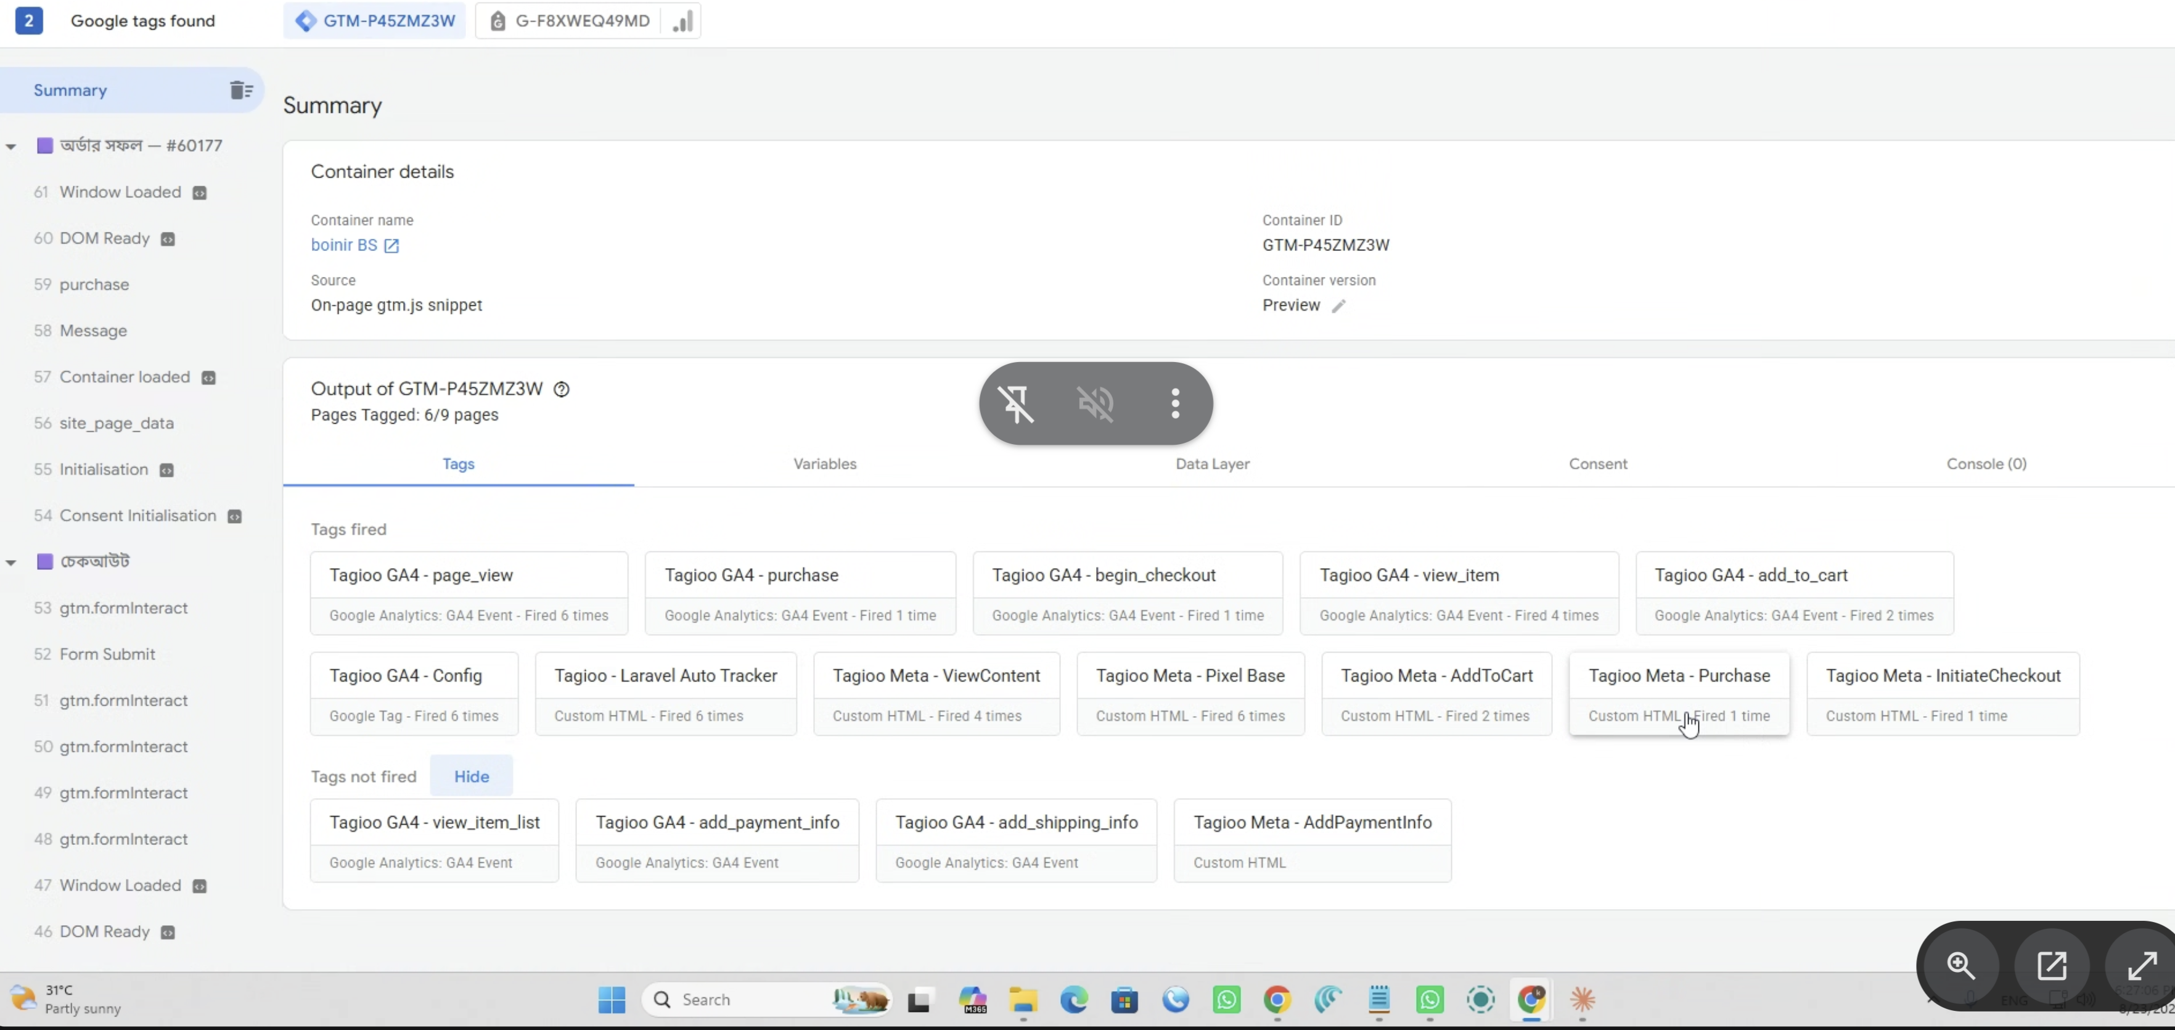
Task: Open the Tagioo Meta - Pixel Base card
Action: 1190,694
